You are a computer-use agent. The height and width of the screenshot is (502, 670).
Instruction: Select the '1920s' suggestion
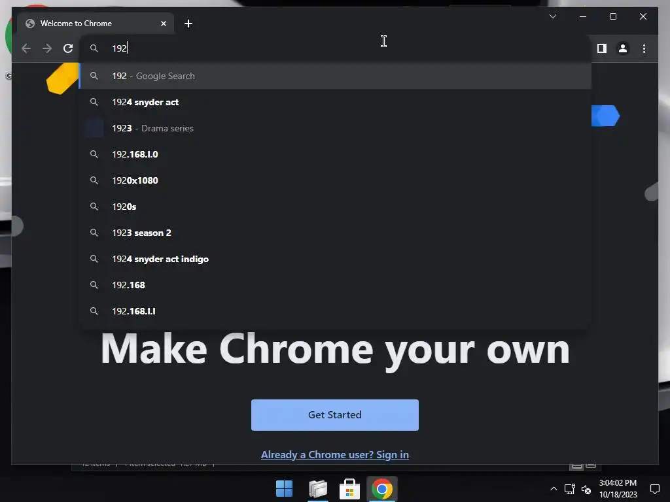click(336, 207)
